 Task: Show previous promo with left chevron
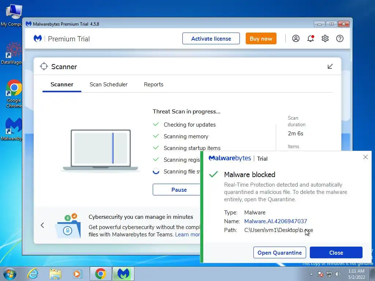pos(42,225)
